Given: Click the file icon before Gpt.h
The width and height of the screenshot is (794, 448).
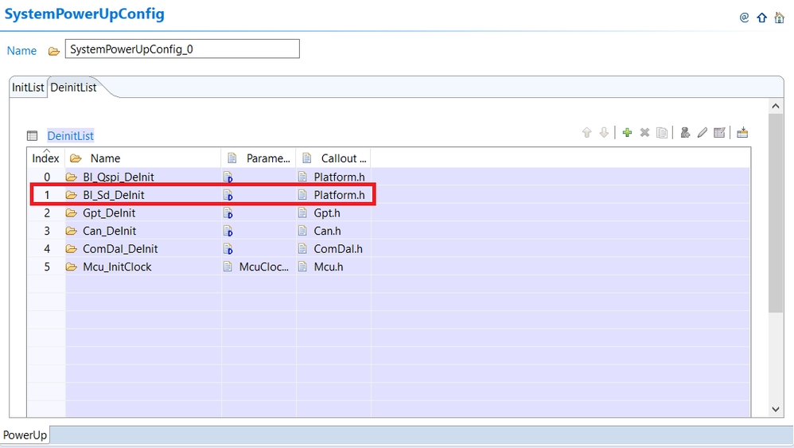Looking at the screenshot, I should (x=302, y=213).
